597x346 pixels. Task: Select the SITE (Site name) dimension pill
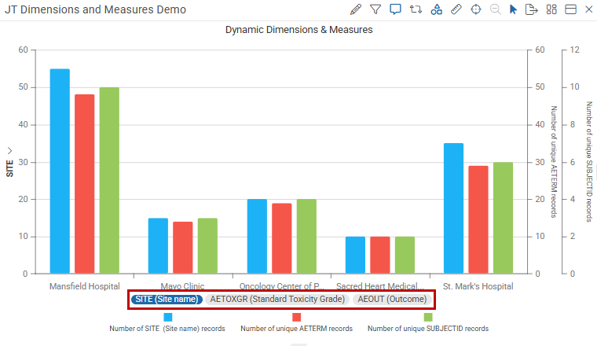coord(167,299)
